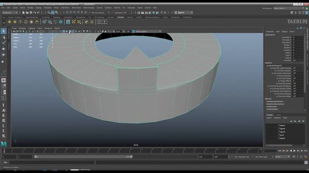Click the New Scene icon
The image size is (309, 173).
(x=24, y=12)
